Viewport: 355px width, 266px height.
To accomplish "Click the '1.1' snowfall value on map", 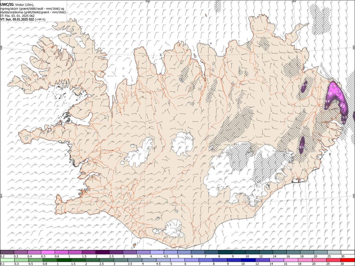I will pyautogui.click(x=338, y=92).
